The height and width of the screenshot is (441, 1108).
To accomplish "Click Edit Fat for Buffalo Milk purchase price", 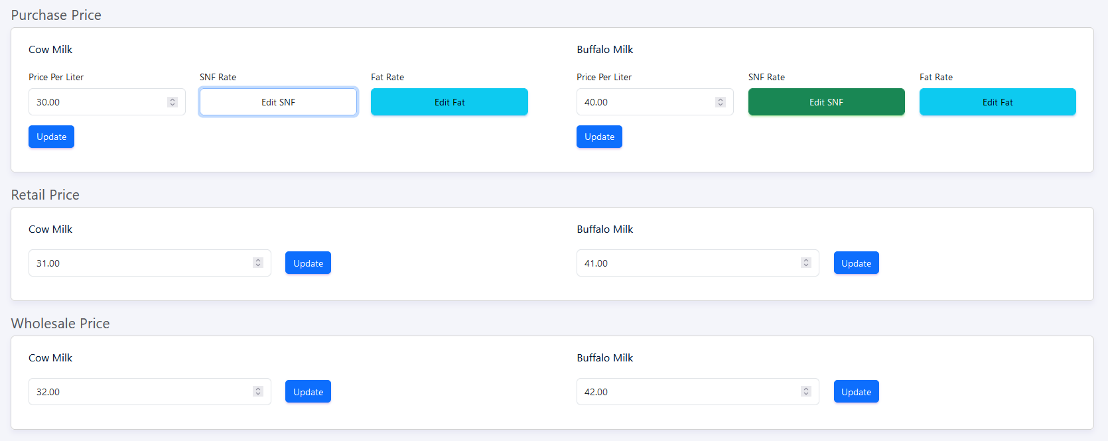I will pyautogui.click(x=997, y=101).
